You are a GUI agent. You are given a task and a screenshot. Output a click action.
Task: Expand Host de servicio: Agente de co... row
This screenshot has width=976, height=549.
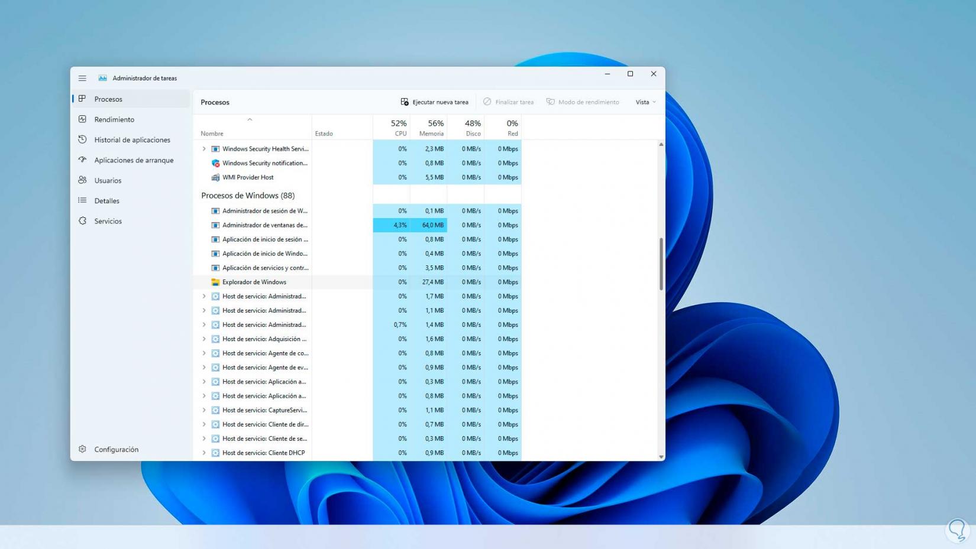coord(204,353)
